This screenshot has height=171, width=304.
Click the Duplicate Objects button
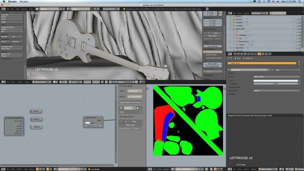(11, 27)
